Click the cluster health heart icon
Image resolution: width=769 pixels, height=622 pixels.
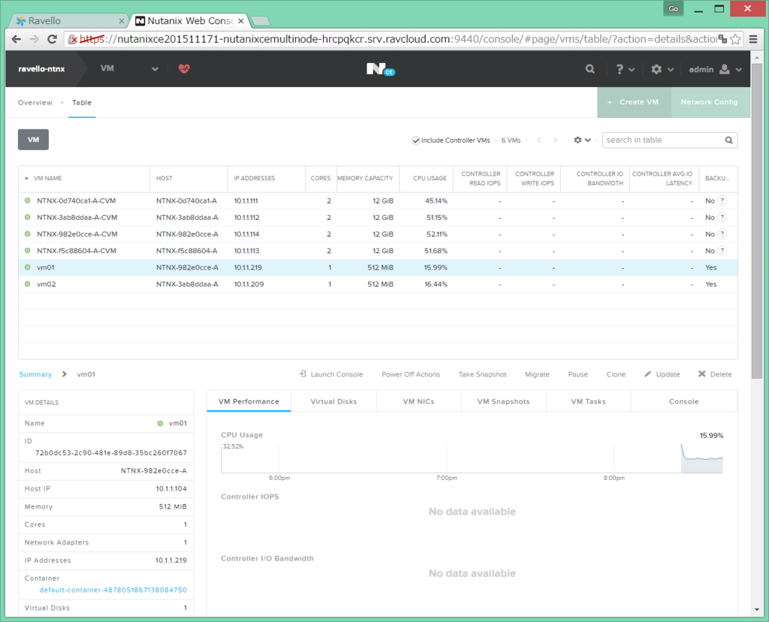pyautogui.click(x=184, y=68)
